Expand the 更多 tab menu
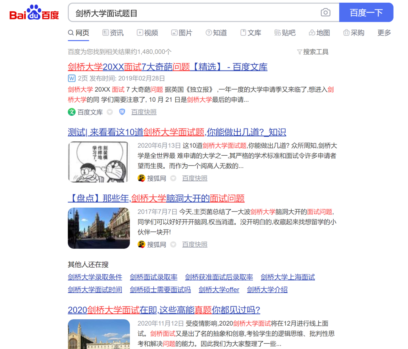 pyautogui.click(x=384, y=33)
